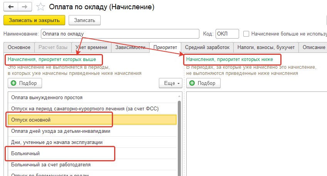Open the Учет времени tab
This screenshot has width=327, height=176.
[x=91, y=47]
